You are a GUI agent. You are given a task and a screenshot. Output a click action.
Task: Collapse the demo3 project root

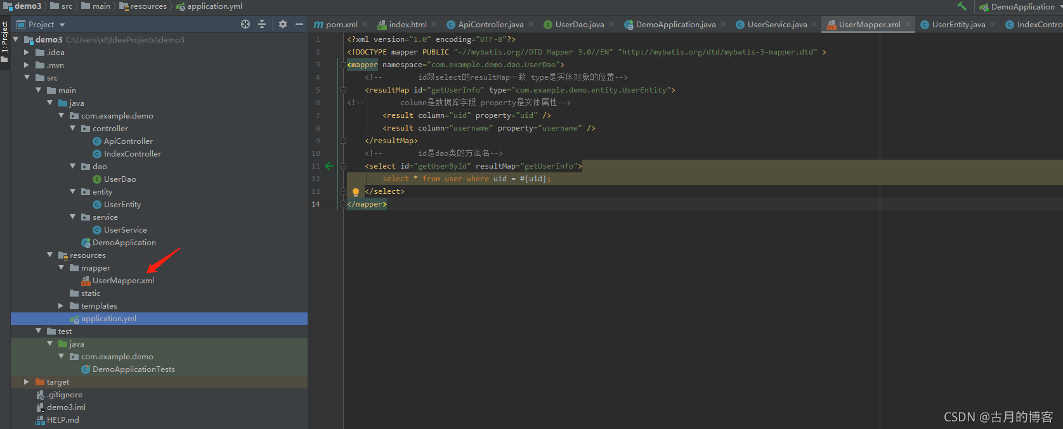(x=16, y=39)
